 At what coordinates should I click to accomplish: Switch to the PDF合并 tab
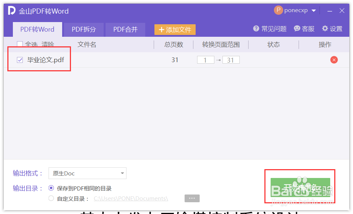(125, 29)
